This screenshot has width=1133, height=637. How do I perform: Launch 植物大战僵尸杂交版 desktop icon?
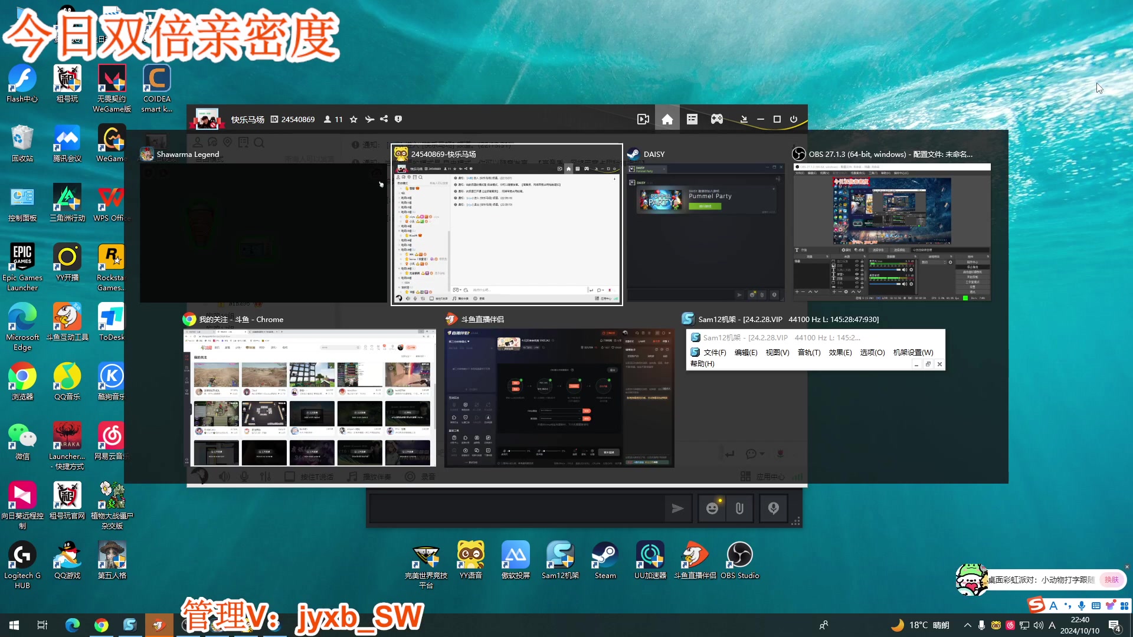click(x=112, y=505)
